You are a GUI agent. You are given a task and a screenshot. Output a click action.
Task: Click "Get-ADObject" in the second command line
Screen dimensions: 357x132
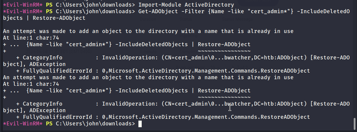(158, 11)
